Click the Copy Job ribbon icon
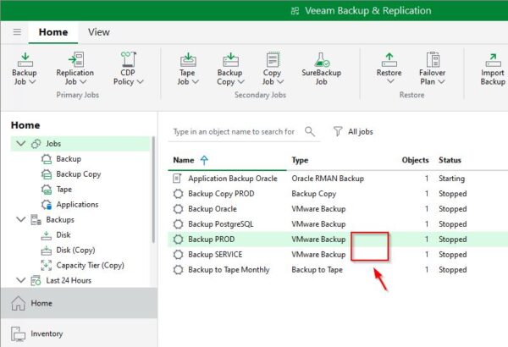The height and width of the screenshot is (347, 508). point(273,59)
